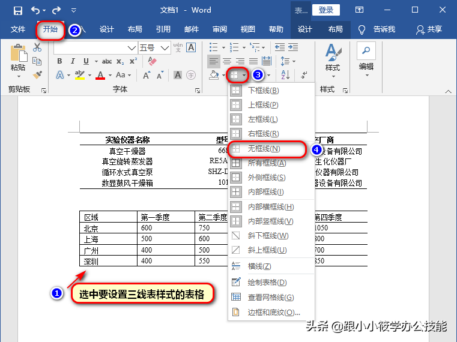Open the Find magnifier (编辑) icon

[x=366, y=51]
